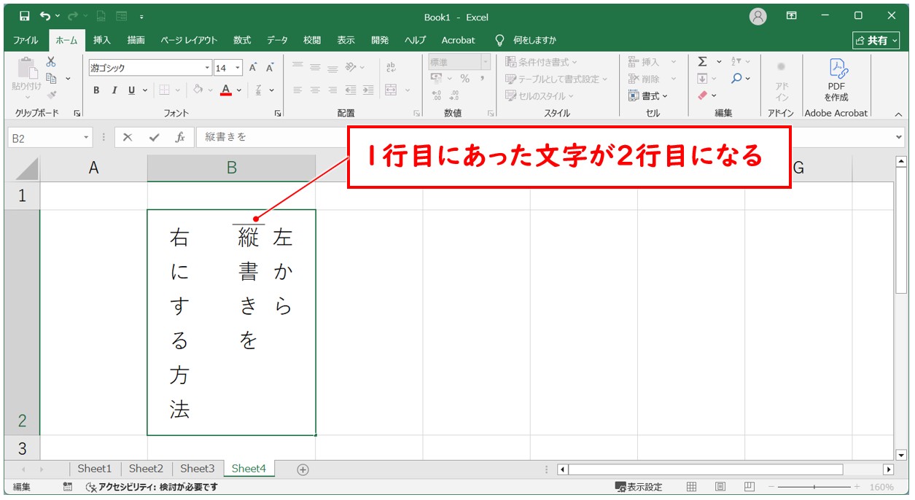Collapse the ribbon with the chevron
Screen dimensions: 915x500
[898, 114]
